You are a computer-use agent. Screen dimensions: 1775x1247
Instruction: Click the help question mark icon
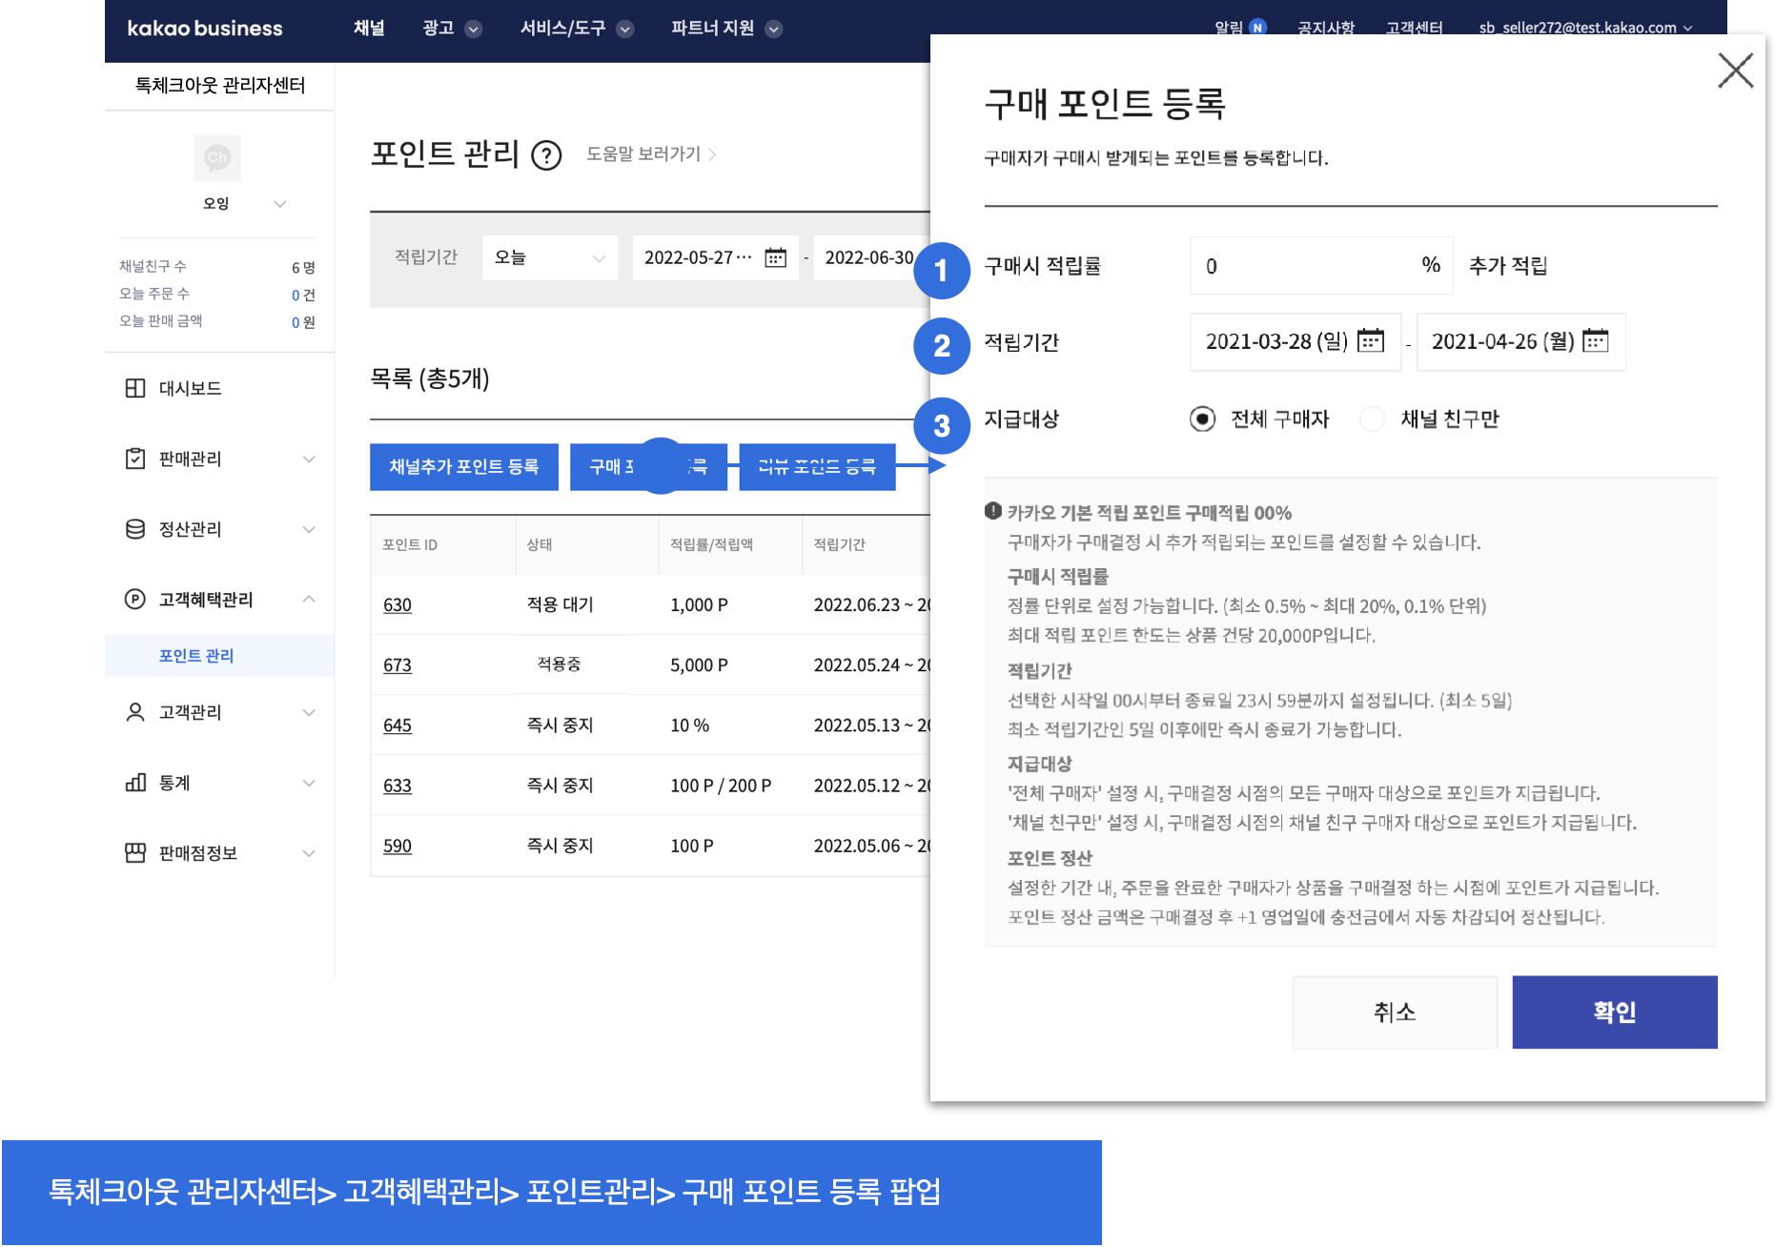(546, 155)
